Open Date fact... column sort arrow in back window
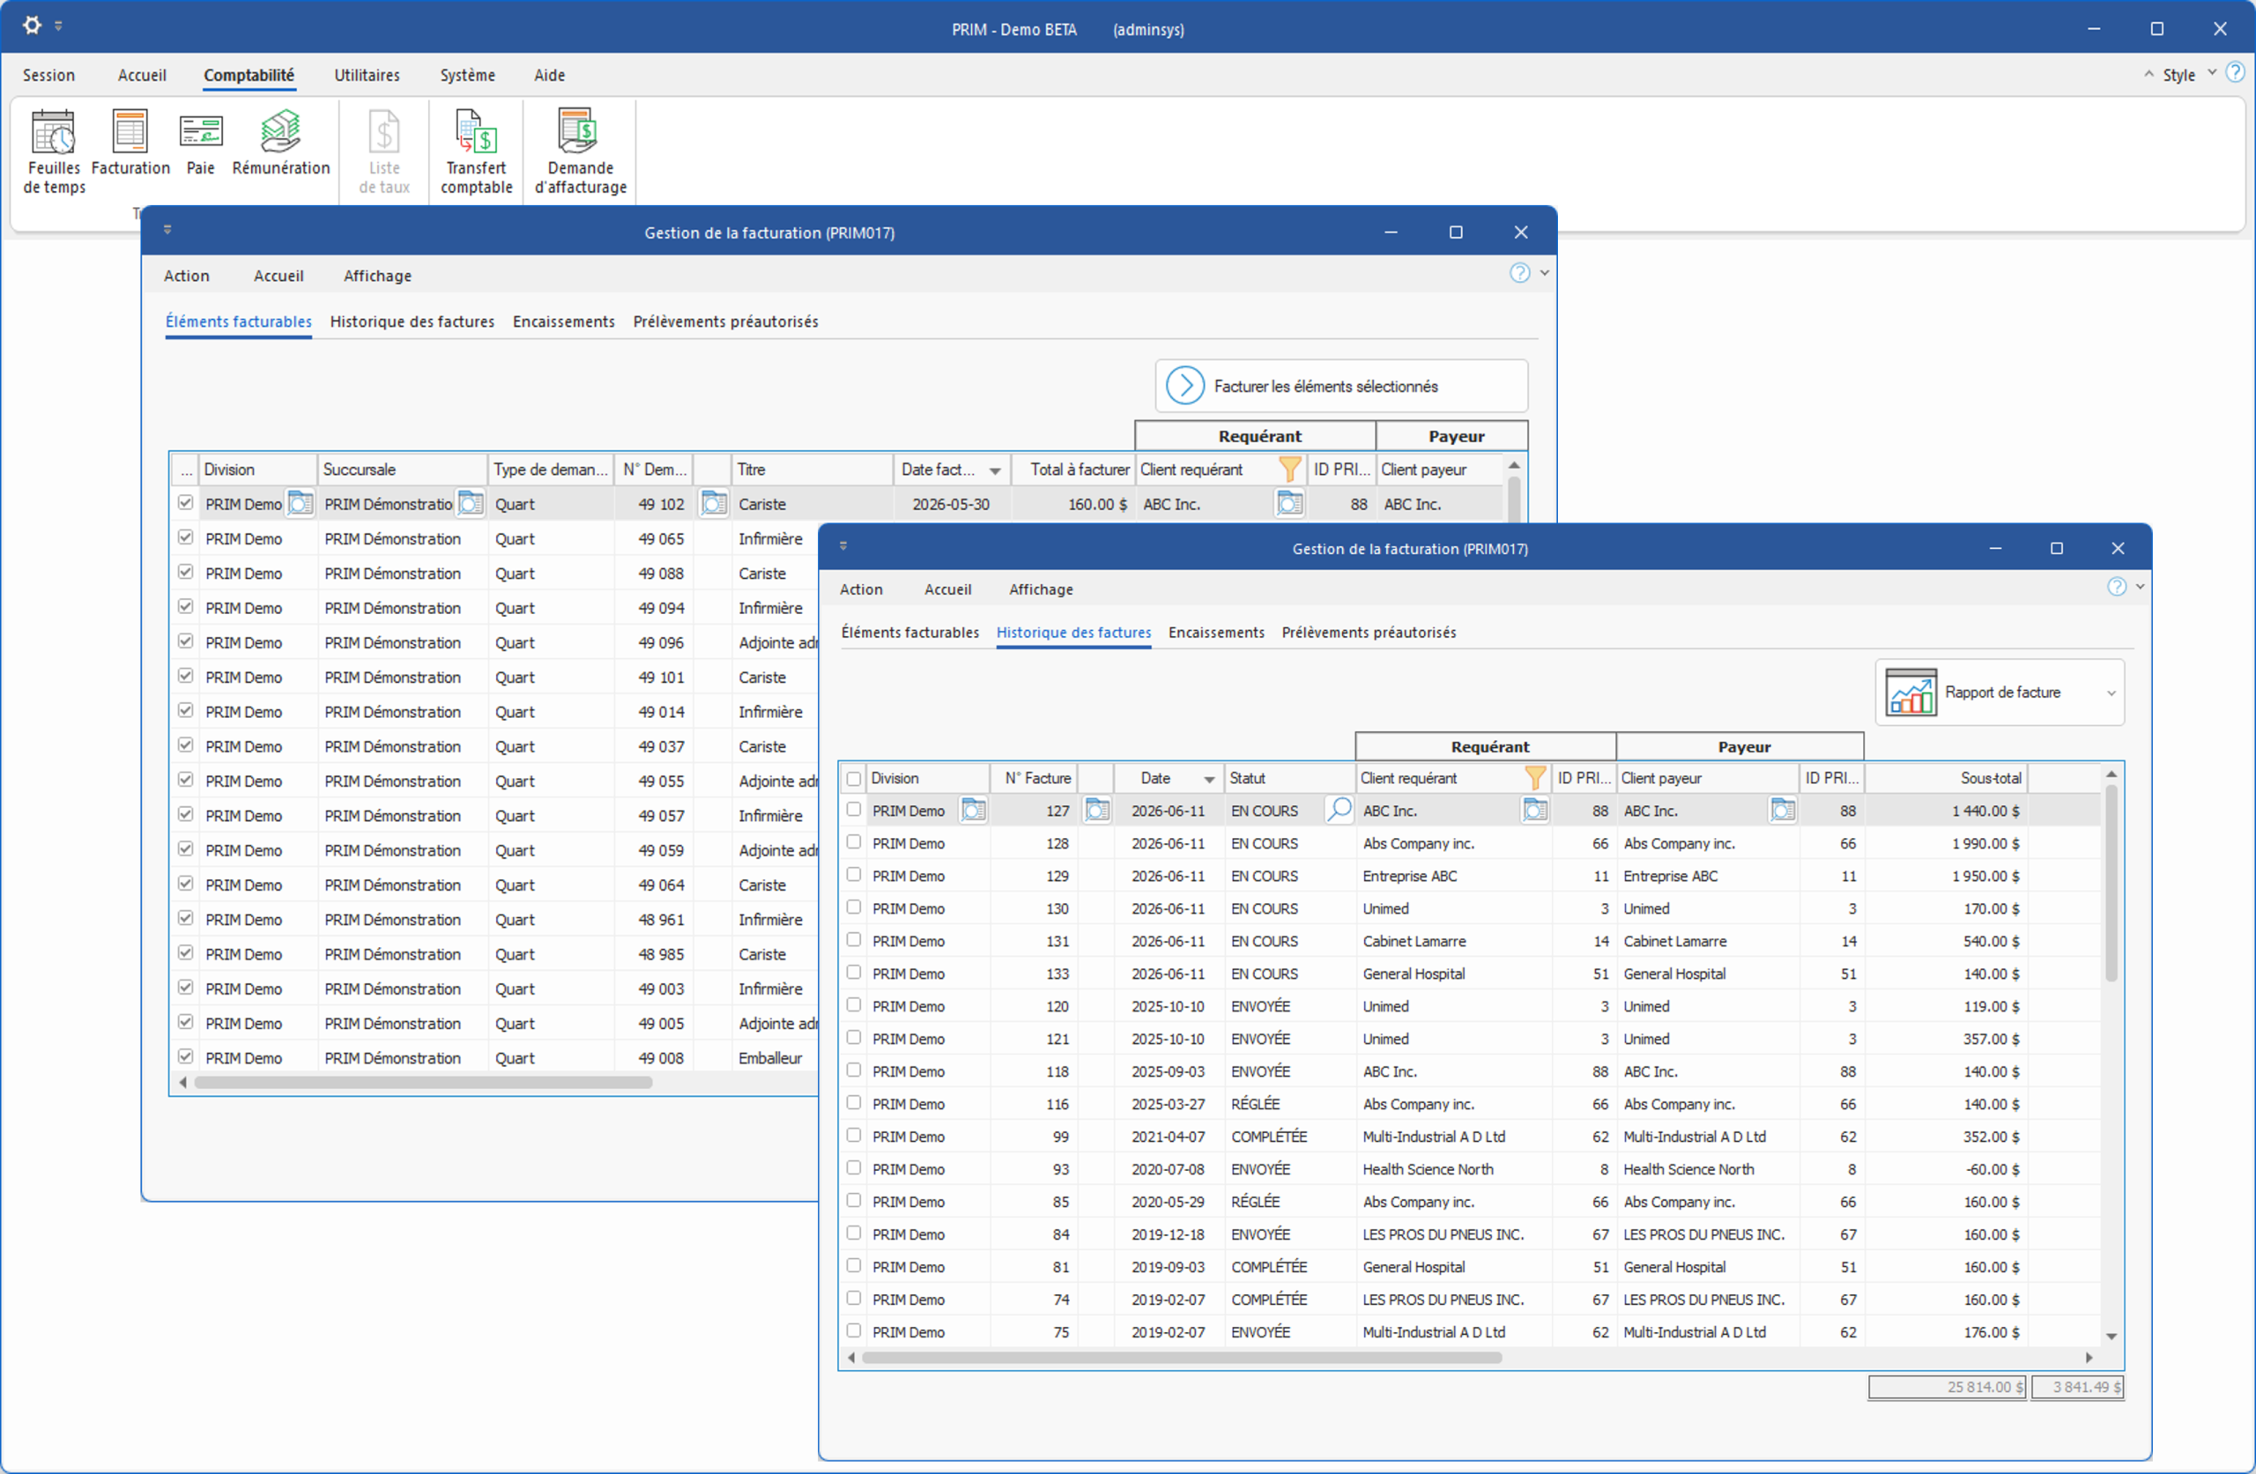The height and width of the screenshot is (1474, 2256). click(x=994, y=470)
